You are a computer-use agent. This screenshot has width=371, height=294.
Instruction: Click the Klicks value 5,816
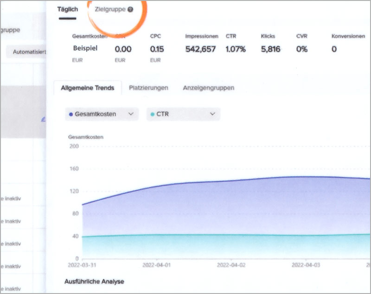[x=270, y=49]
